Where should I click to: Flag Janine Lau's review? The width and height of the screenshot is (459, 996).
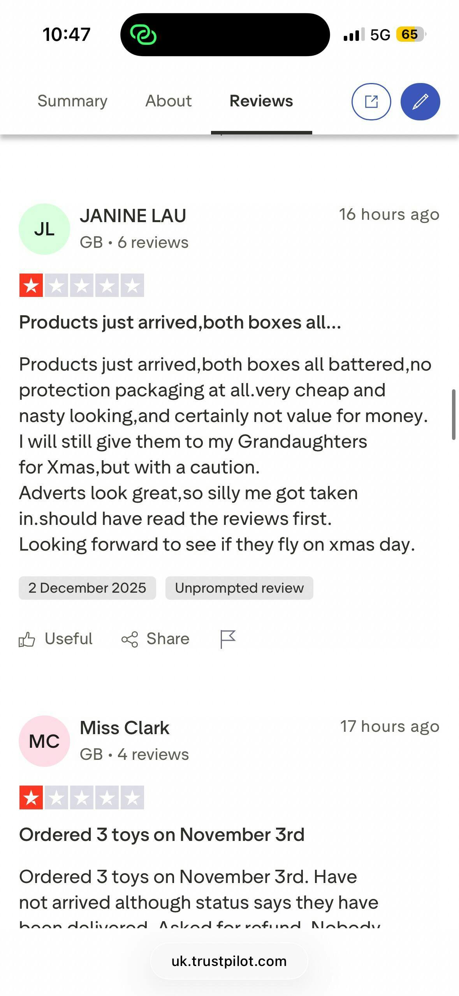pos(228,639)
